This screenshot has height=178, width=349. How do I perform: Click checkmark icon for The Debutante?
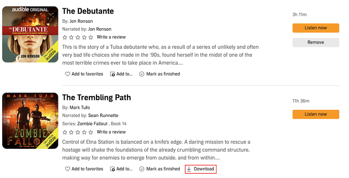(x=142, y=74)
